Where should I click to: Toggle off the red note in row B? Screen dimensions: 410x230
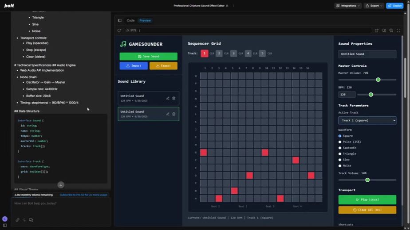[234, 191]
